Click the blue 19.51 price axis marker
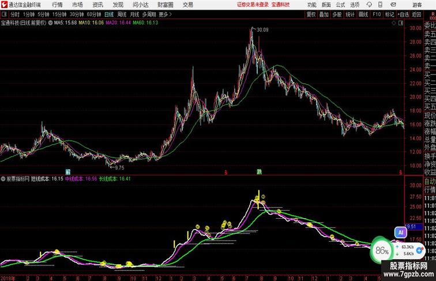Image resolution: width=436 pixels, height=281 pixels. coord(414,227)
